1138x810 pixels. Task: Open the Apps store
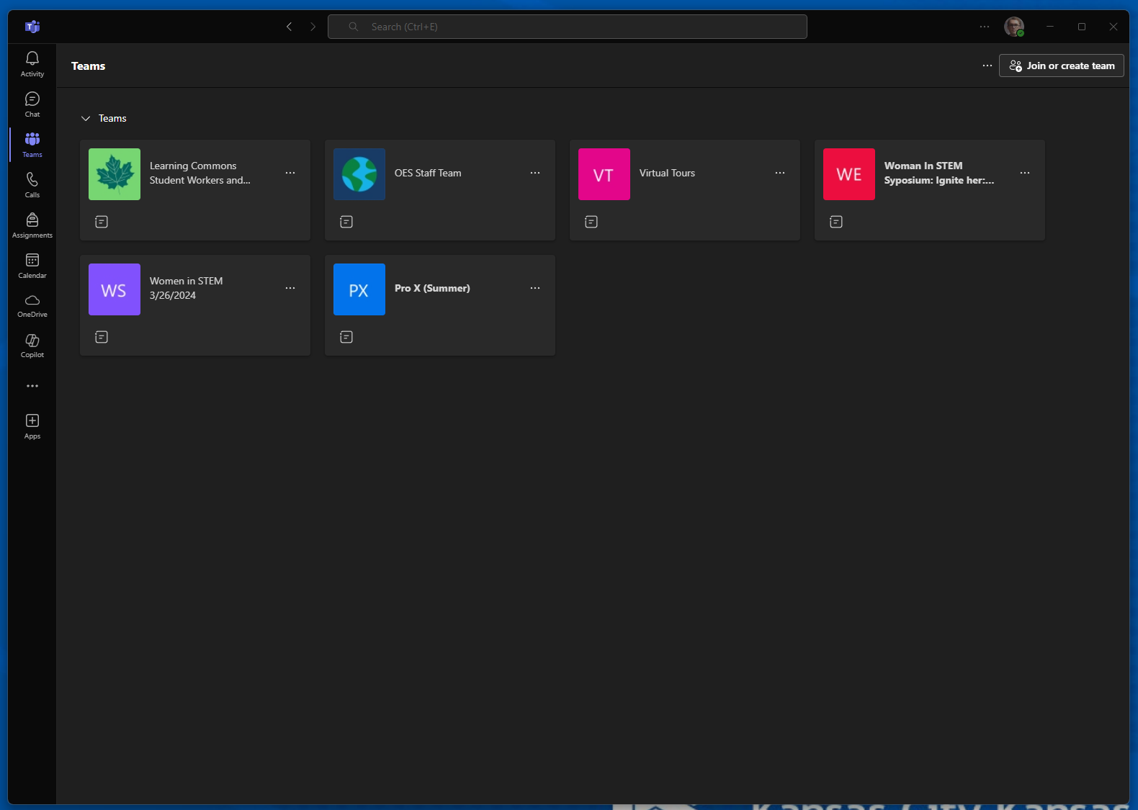[32, 426]
